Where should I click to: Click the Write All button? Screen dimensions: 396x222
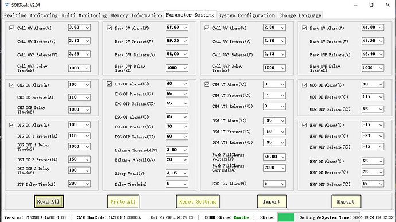(123, 201)
